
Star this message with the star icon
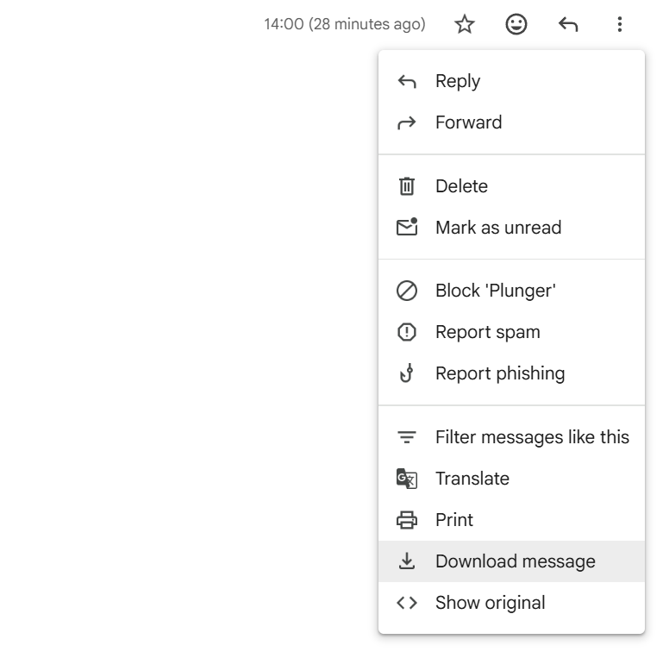click(464, 24)
